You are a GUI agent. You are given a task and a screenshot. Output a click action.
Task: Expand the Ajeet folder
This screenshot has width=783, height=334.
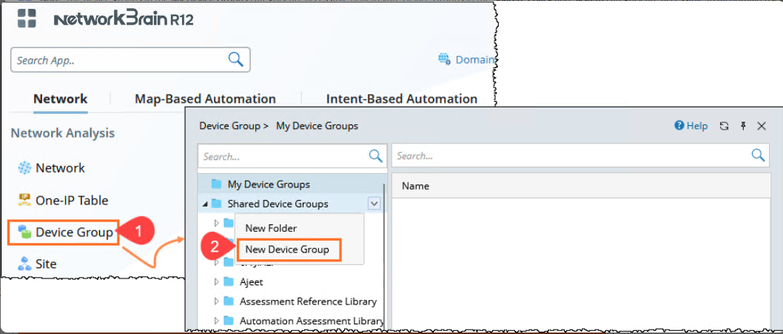coord(216,281)
